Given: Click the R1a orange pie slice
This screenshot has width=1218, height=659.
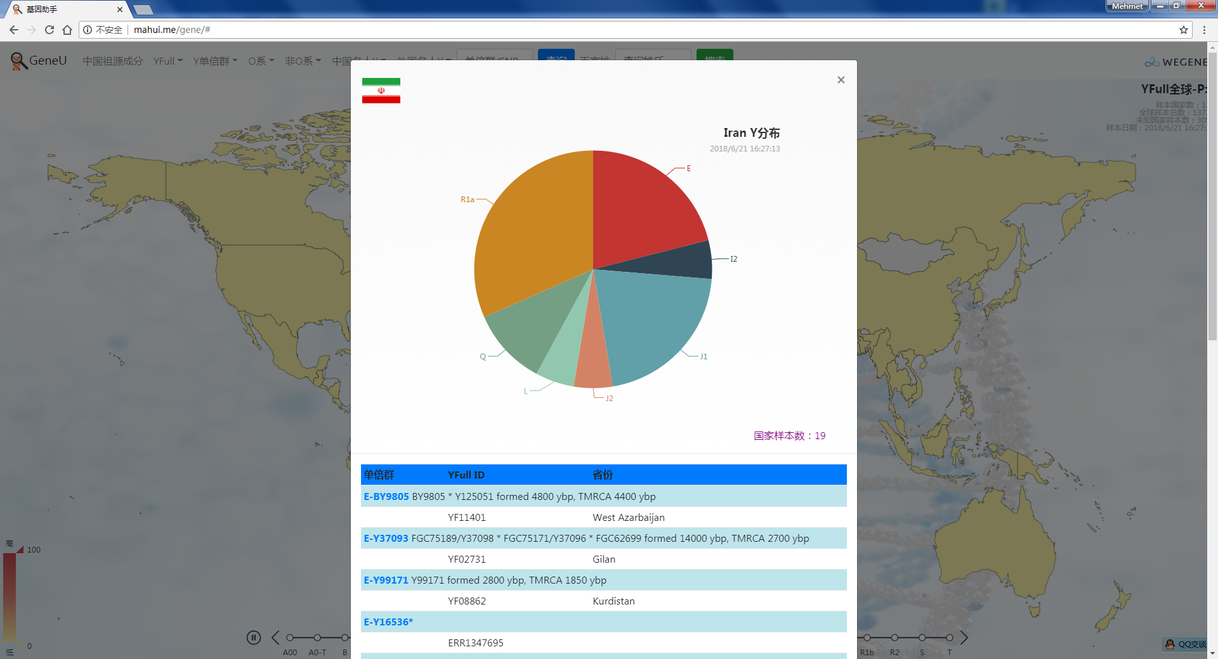Looking at the screenshot, I should click(533, 241).
